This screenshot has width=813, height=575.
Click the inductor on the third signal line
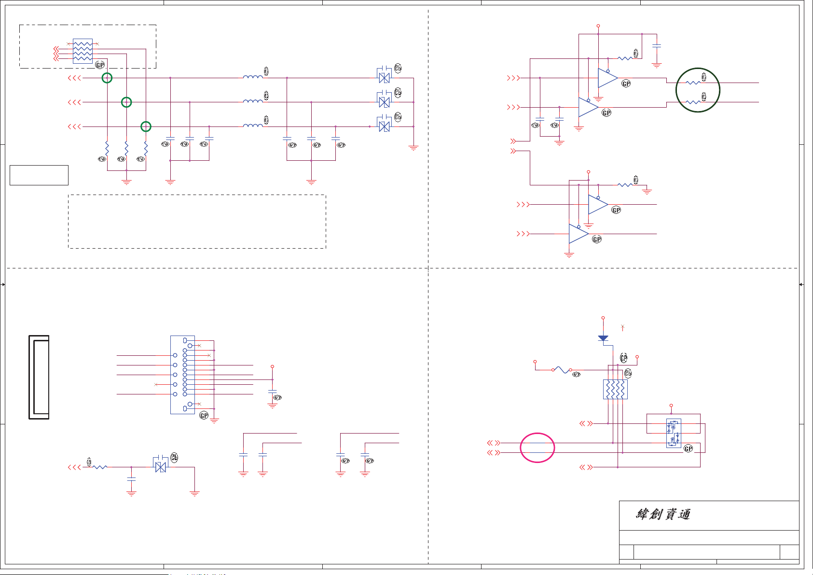click(x=253, y=125)
